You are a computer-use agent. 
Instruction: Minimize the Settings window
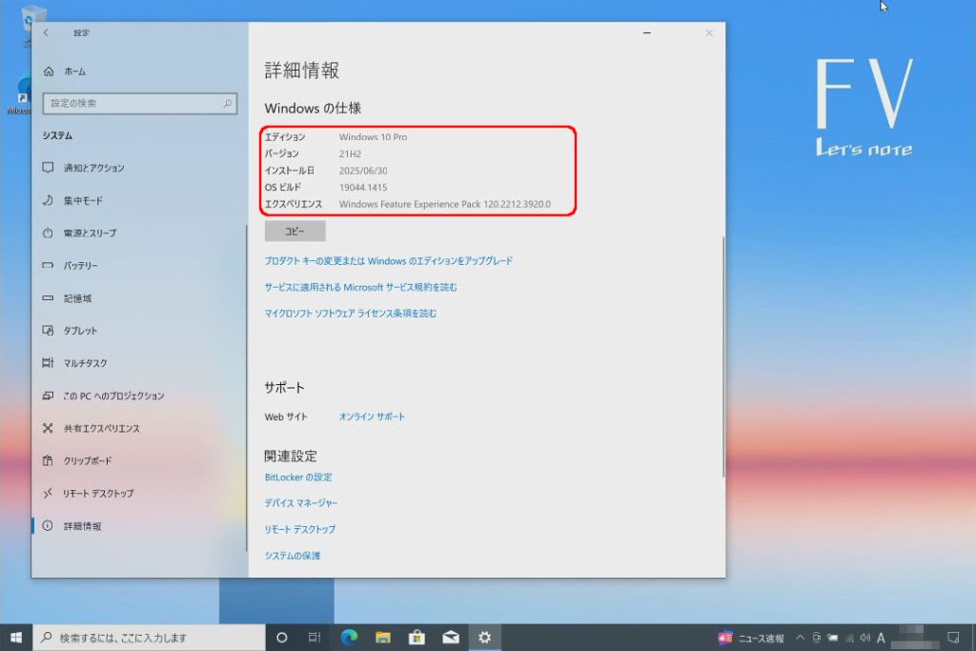[x=647, y=32]
